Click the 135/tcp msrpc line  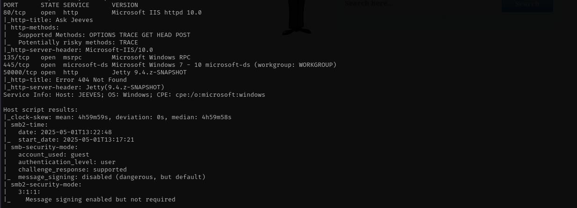pyautogui.click(x=95, y=57)
